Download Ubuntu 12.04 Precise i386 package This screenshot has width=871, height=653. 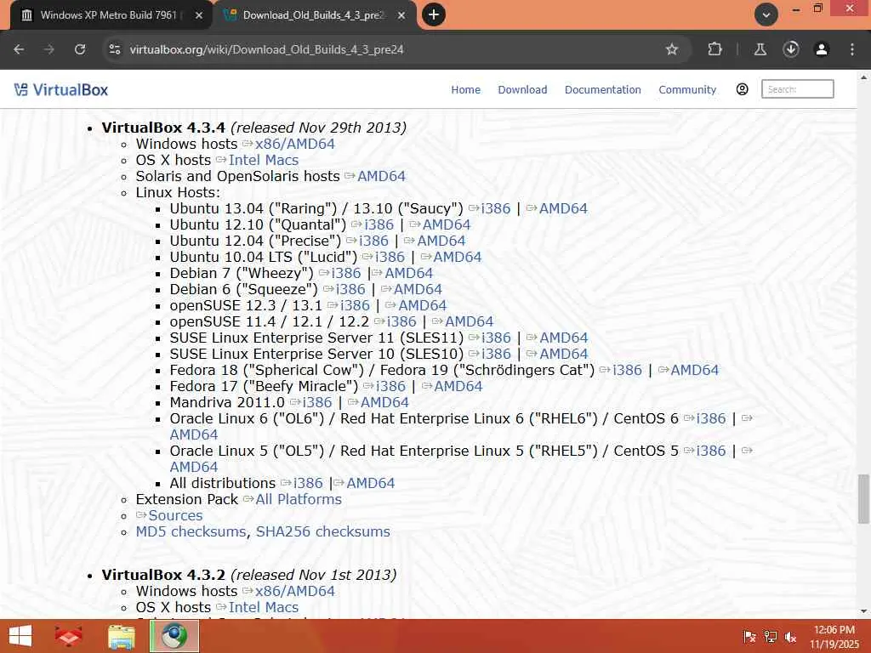[373, 241]
